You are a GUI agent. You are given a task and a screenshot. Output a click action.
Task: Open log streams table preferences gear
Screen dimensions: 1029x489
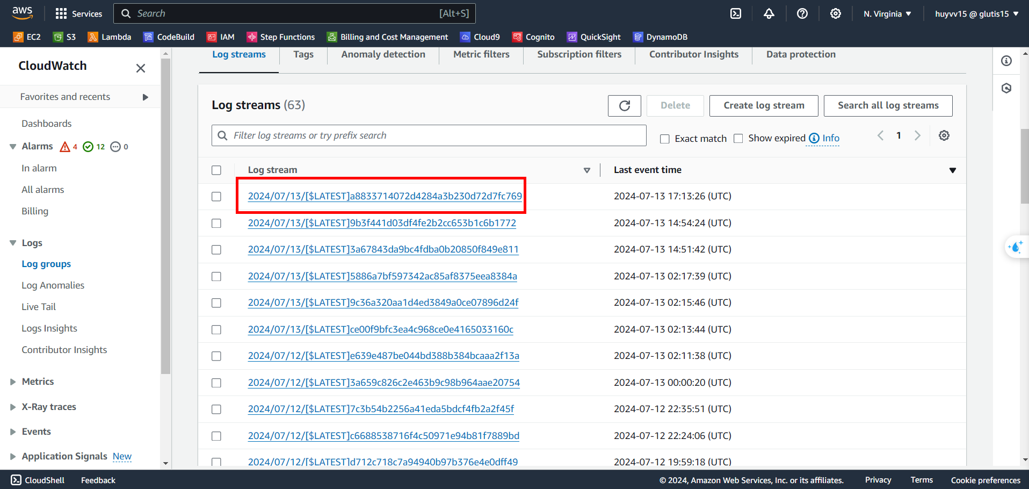click(x=944, y=135)
